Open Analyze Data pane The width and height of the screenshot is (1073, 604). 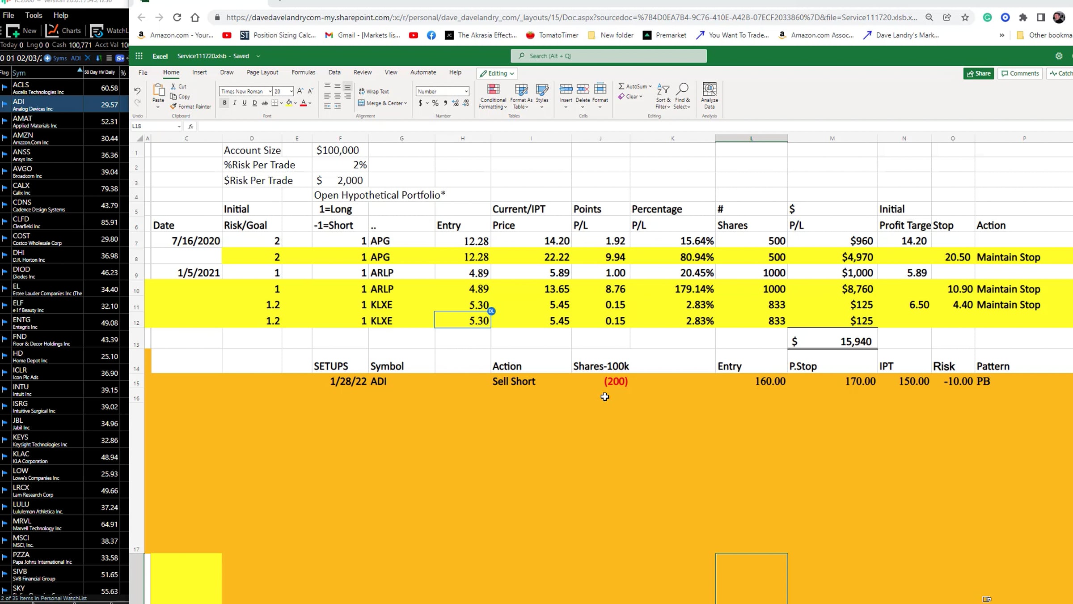[710, 96]
